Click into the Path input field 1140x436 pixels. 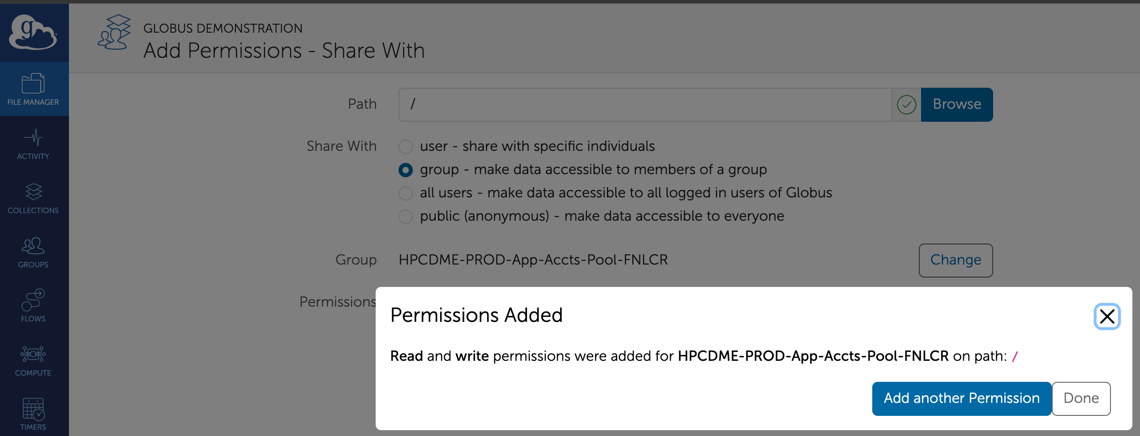[x=645, y=105]
